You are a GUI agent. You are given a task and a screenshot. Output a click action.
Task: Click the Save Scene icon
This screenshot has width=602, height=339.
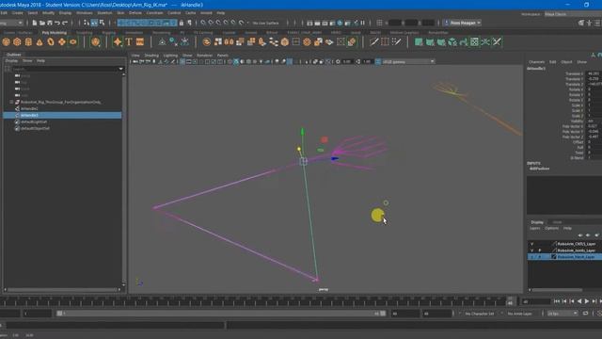pyautogui.click(x=50, y=23)
